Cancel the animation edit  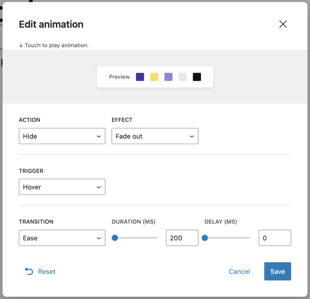tap(239, 271)
